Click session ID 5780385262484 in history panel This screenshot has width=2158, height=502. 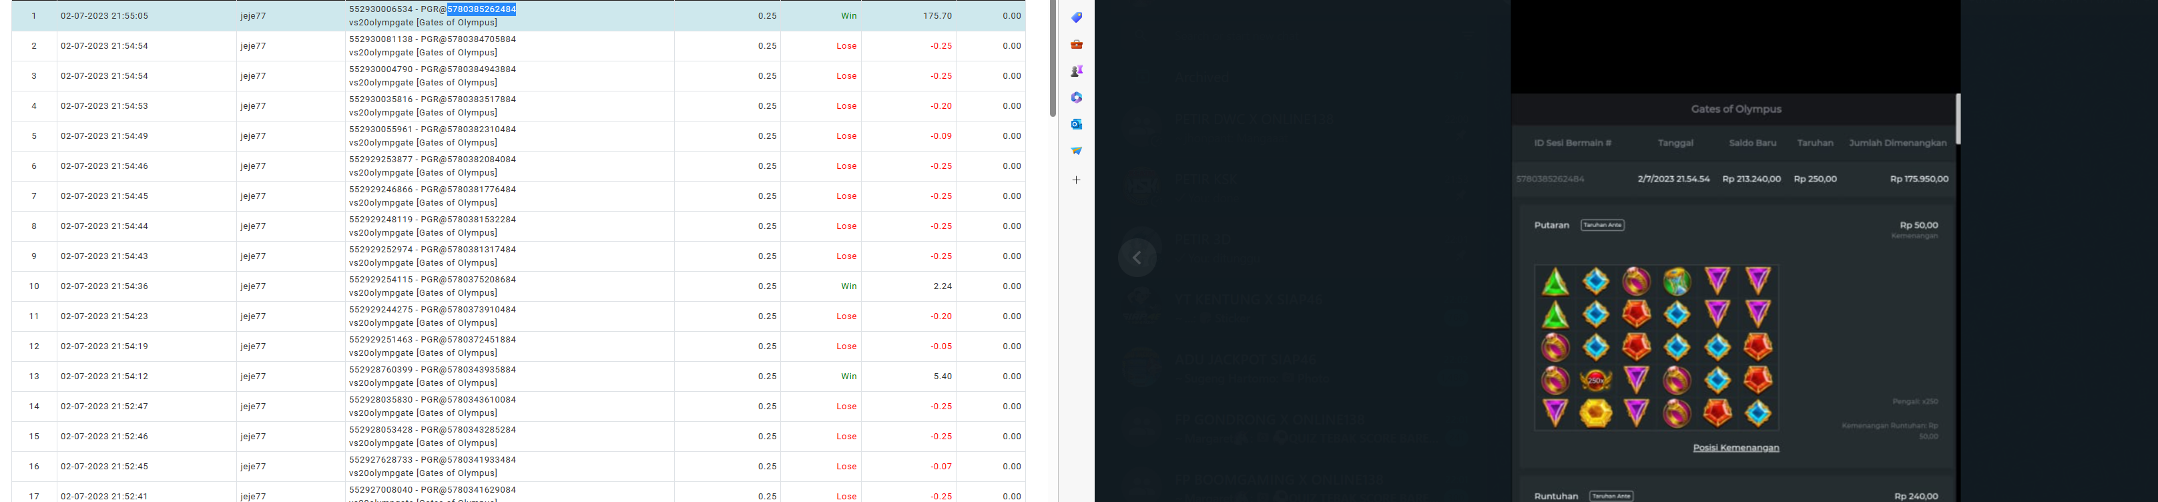(x=1550, y=180)
